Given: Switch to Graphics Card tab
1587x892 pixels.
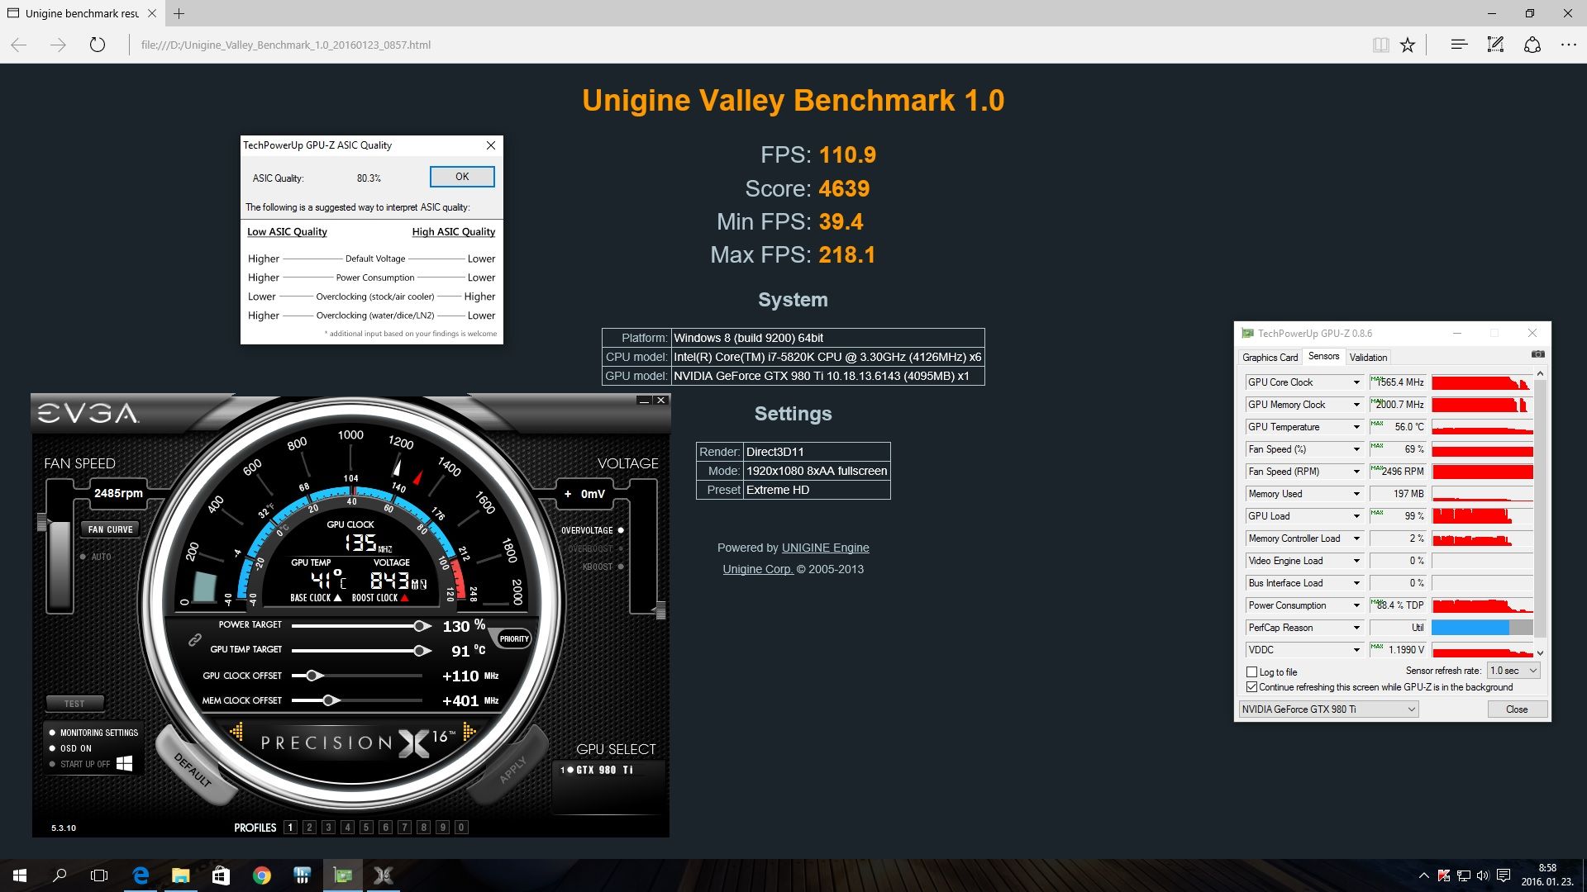Looking at the screenshot, I should 1270,358.
